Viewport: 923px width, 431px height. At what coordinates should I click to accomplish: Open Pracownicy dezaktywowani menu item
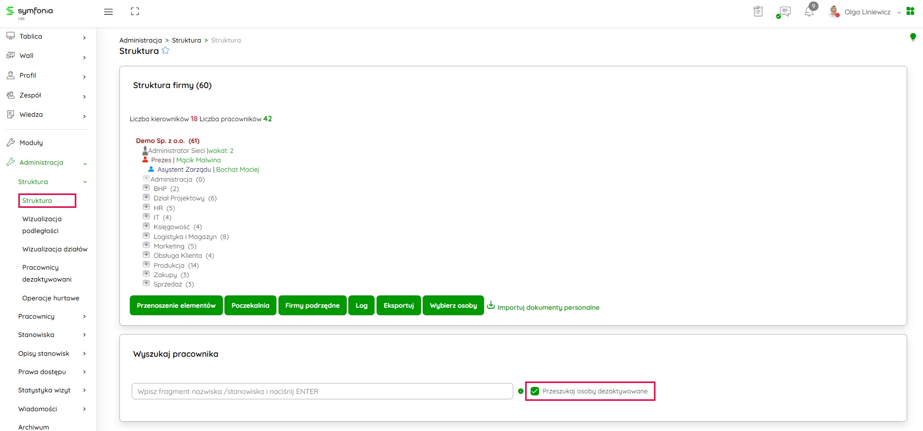coord(47,273)
